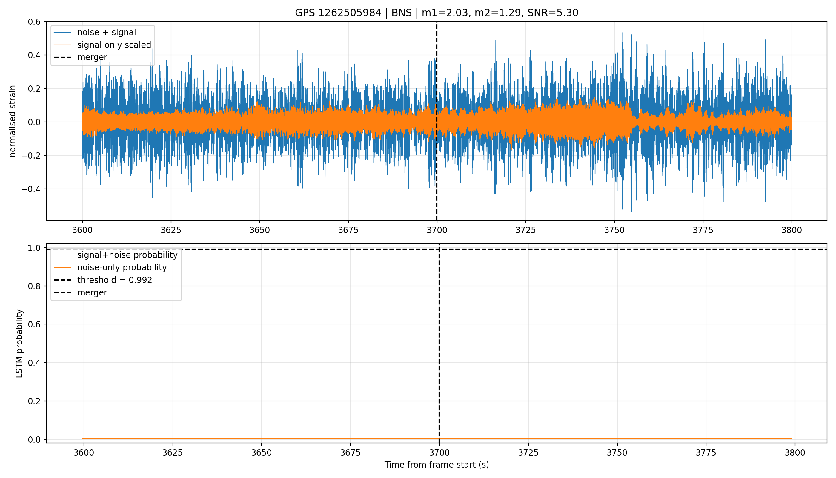Click the plot title GPS 1262505984
836x478 pixels.
(338, 13)
